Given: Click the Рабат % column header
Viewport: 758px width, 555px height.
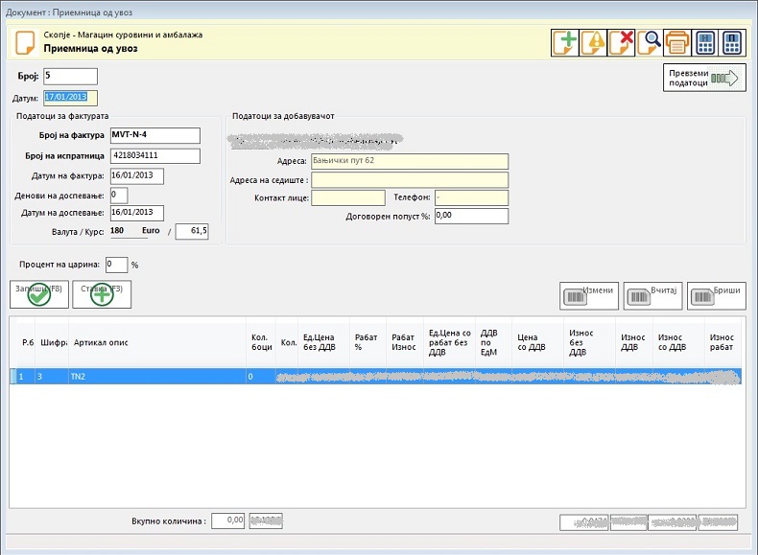Looking at the screenshot, I should (366, 342).
